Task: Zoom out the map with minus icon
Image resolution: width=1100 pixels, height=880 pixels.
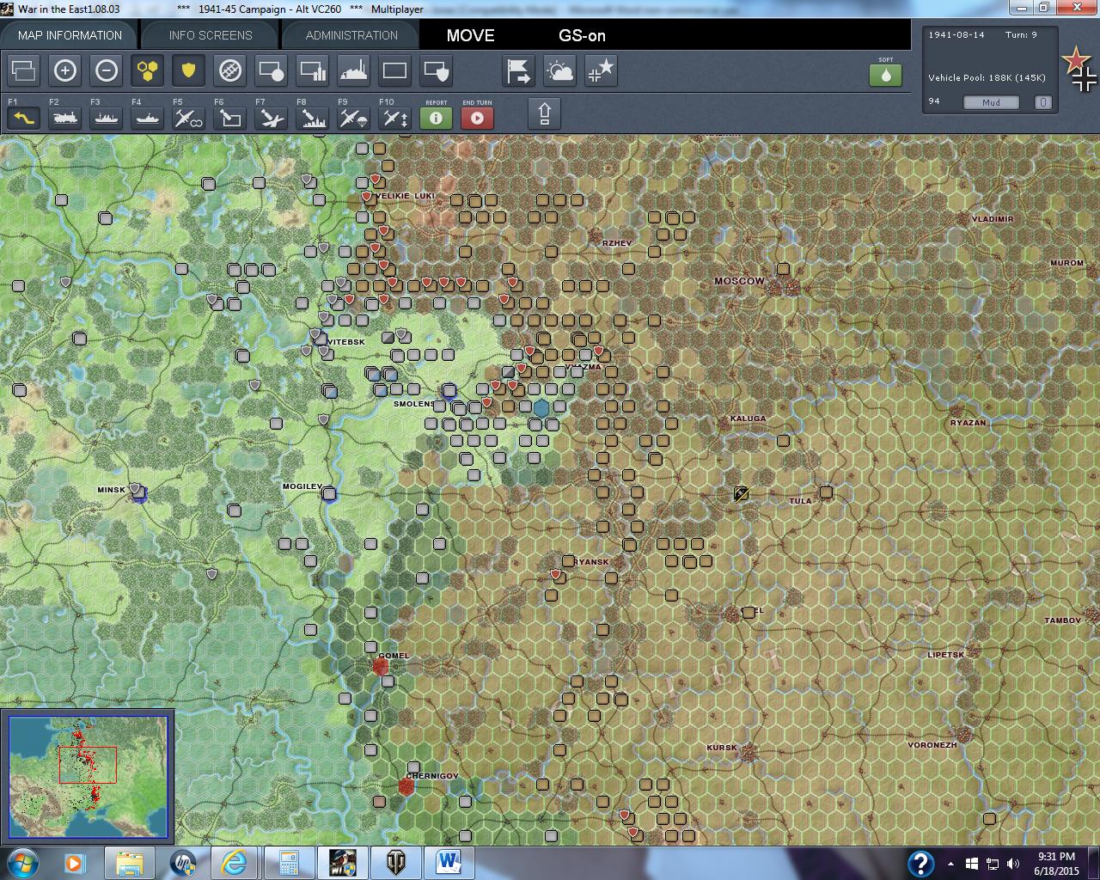Action: [x=106, y=70]
